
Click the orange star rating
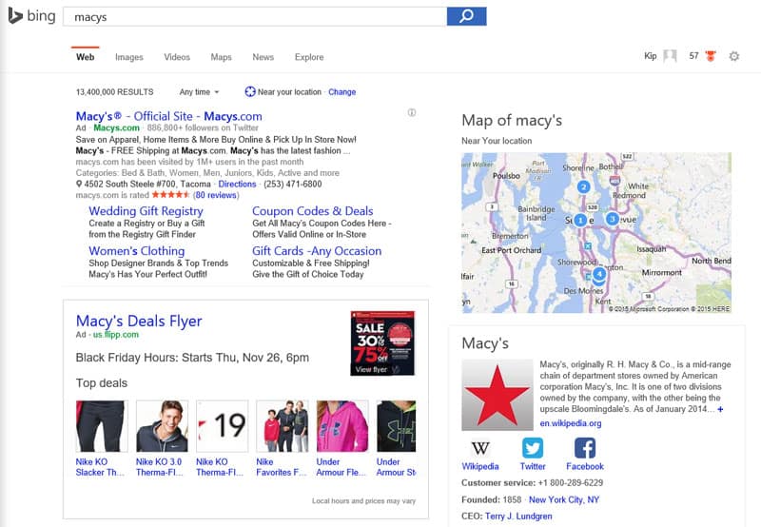coord(170,195)
